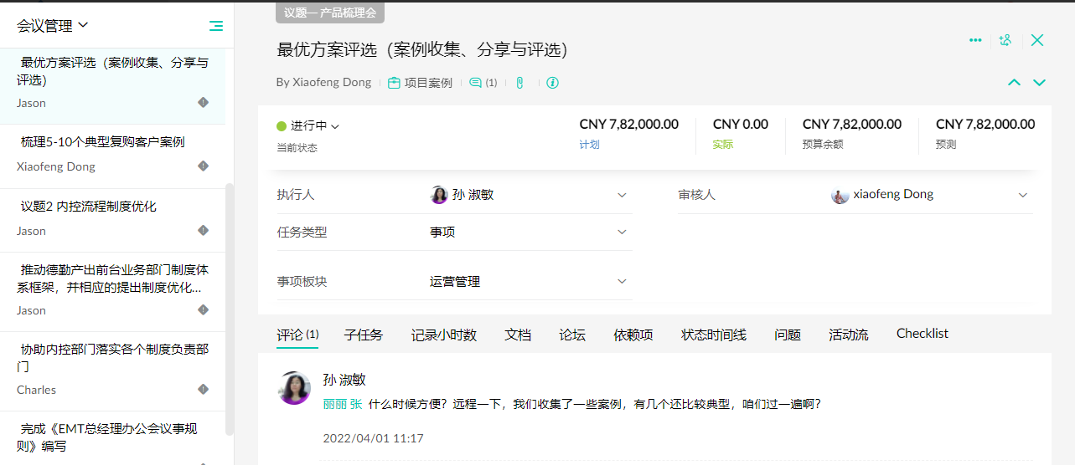Click the 丽丽 张 mention link
Image resolution: width=1075 pixels, height=465 pixels.
[x=343, y=404]
